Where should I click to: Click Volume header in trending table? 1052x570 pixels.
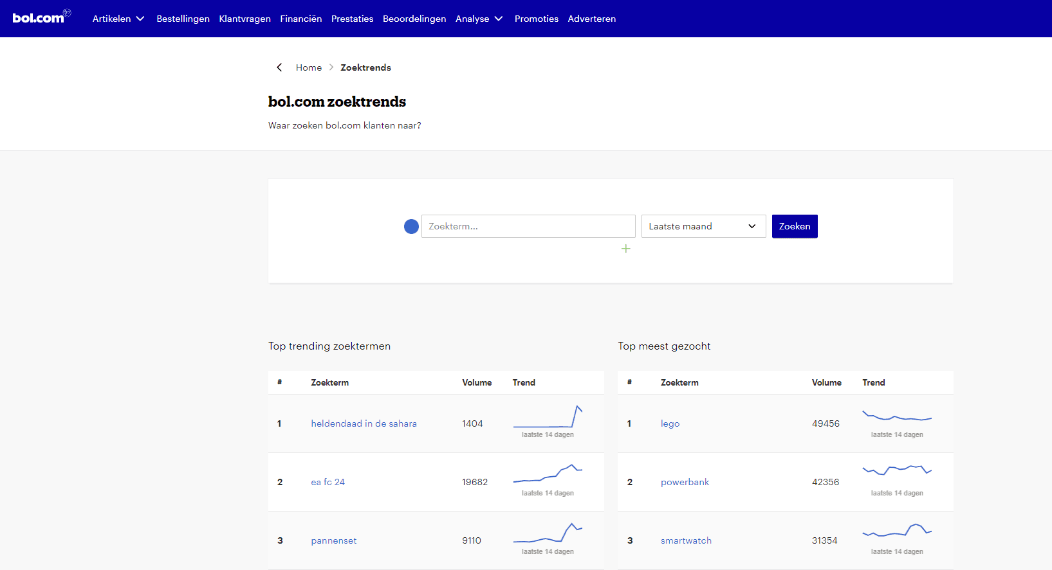pyautogui.click(x=477, y=382)
